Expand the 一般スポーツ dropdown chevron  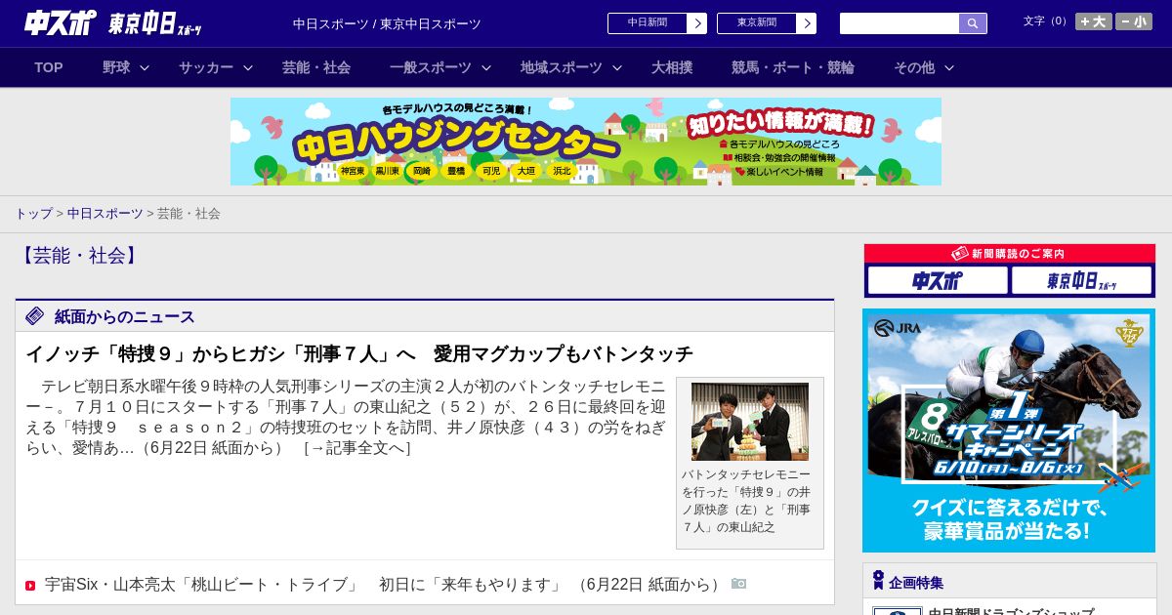point(486,68)
